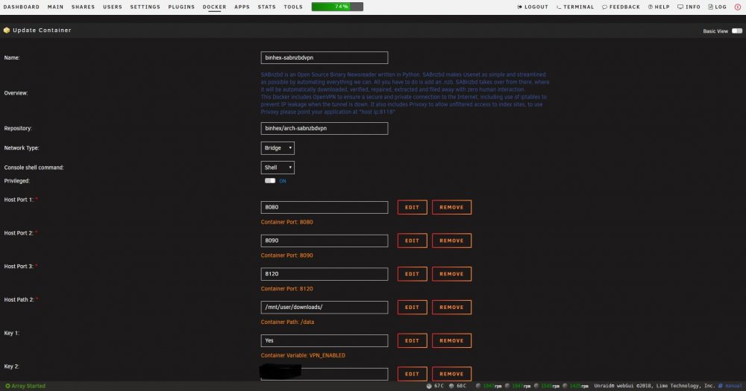Remove Host Port 1 mapping
The width and height of the screenshot is (746, 391).
point(451,207)
